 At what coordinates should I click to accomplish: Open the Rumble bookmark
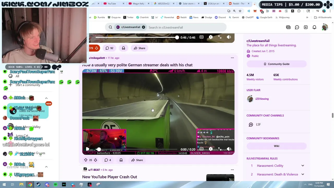pyautogui.click(x=99, y=17)
